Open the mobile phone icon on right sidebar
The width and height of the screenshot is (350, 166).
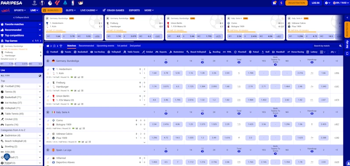tap(347, 54)
